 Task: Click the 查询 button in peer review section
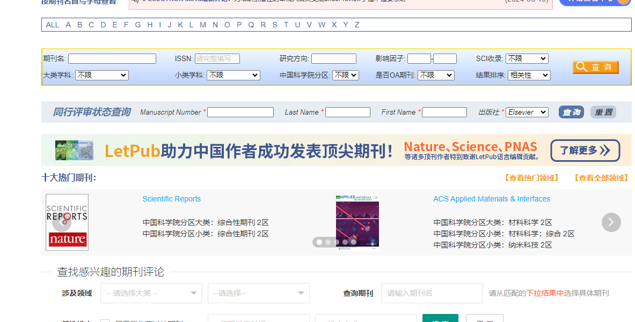pyautogui.click(x=571, y=112)
